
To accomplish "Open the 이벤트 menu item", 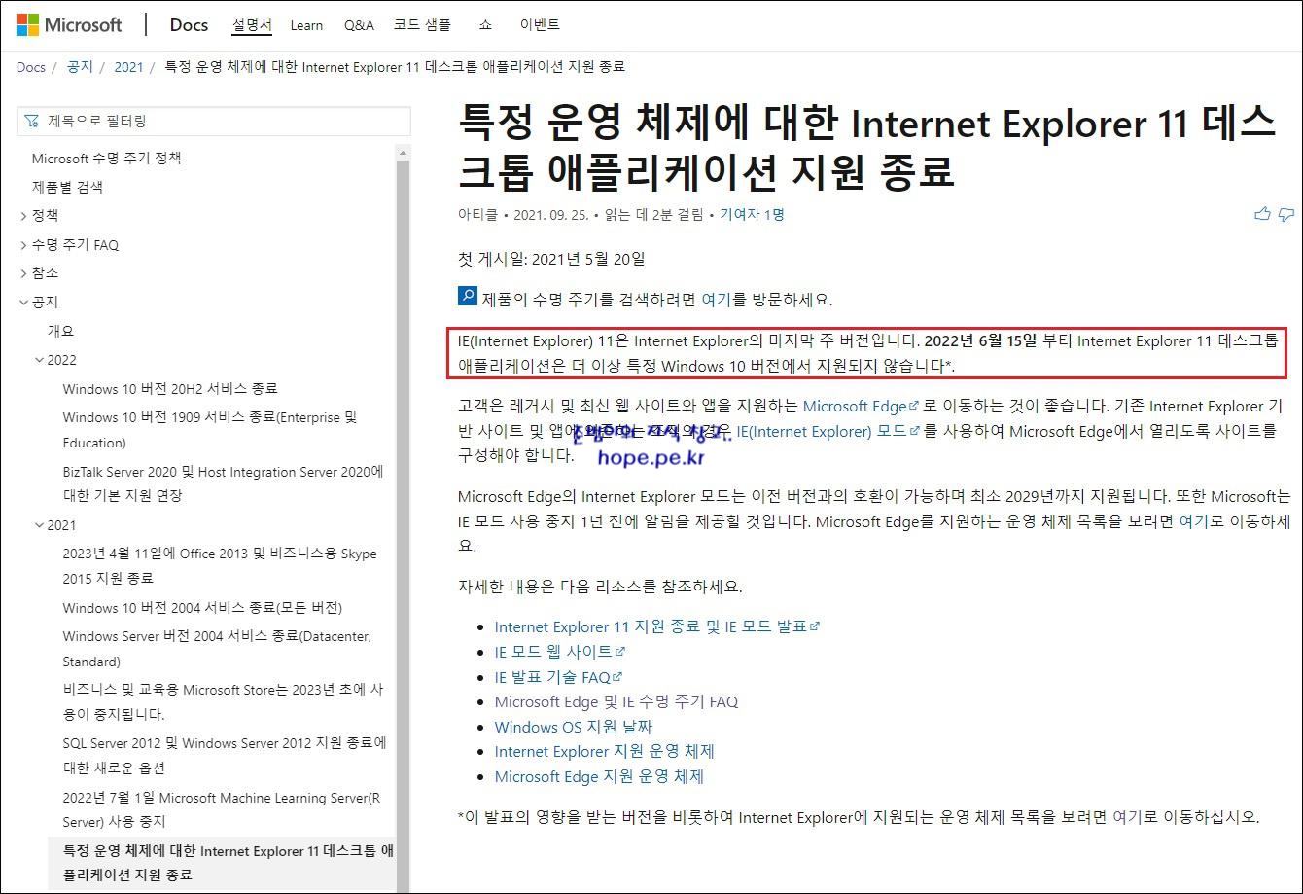I will 540,25.
